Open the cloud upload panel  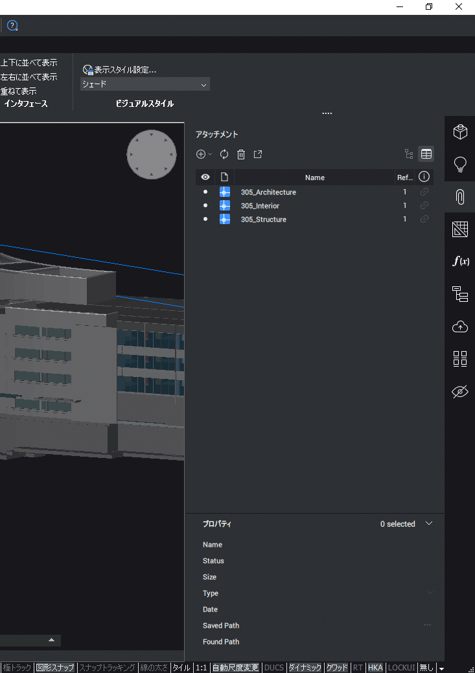tap(460, 326)
